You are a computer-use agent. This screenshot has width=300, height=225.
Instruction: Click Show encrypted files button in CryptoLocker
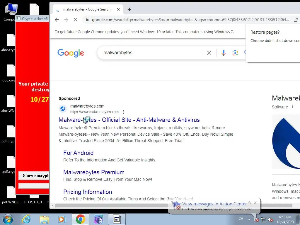pyautogui.click(x=34, y=176)
